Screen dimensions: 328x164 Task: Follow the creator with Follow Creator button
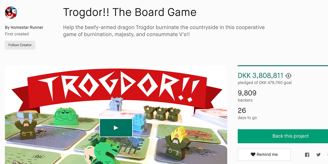(x=20, y=45)
